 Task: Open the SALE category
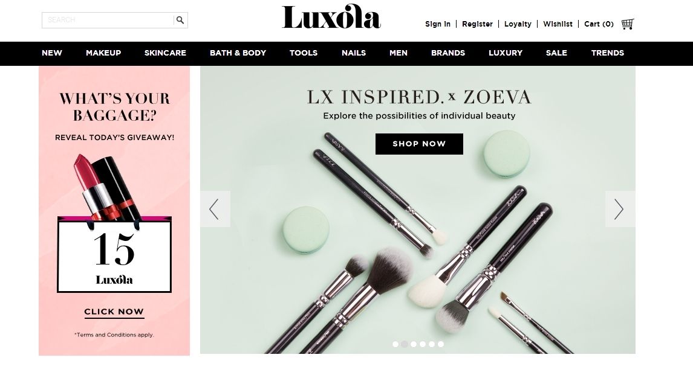click(x=556, y=53)
